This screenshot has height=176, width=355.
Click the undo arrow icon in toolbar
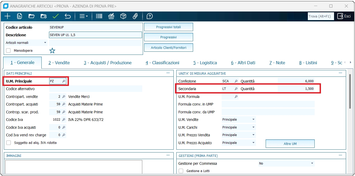tap(68, 16)
